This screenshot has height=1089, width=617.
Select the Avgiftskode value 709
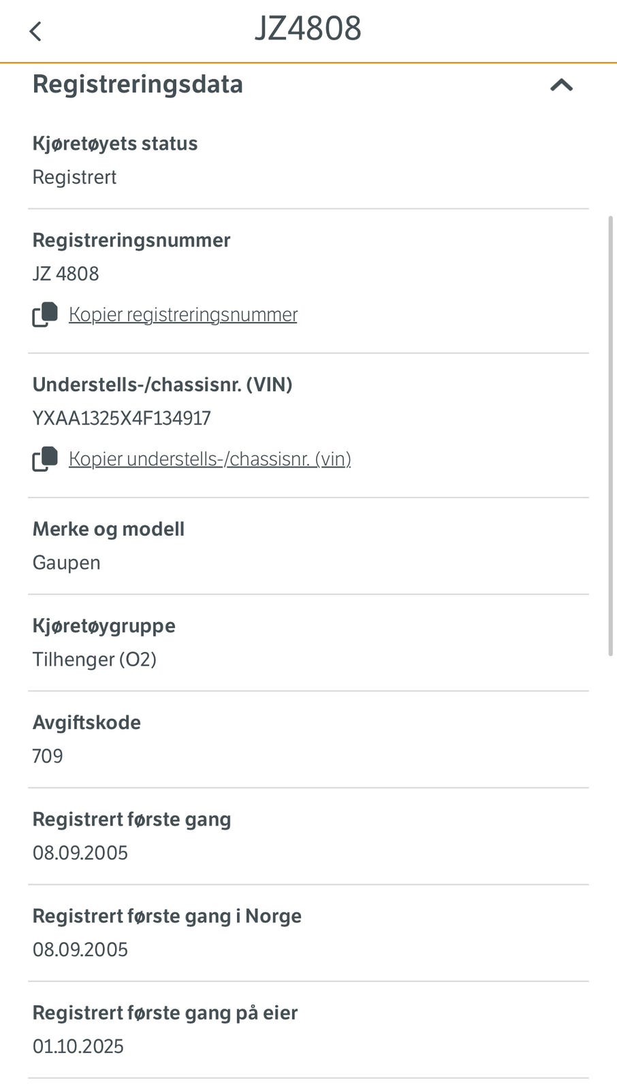(48, 756)
